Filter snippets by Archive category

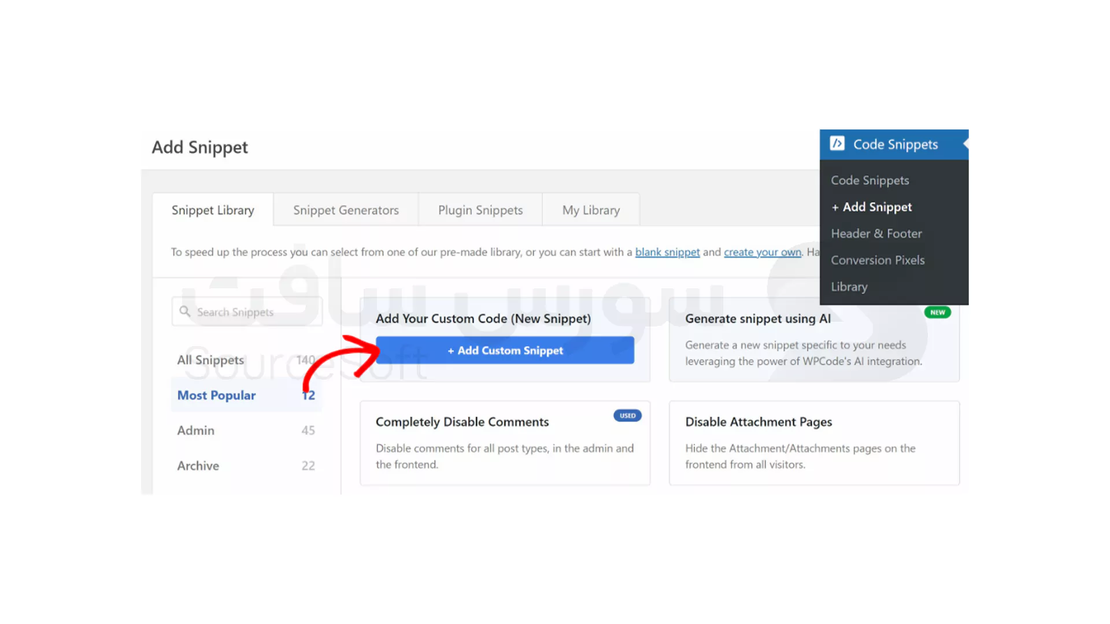pyautogui.click(x=198, y=466)
